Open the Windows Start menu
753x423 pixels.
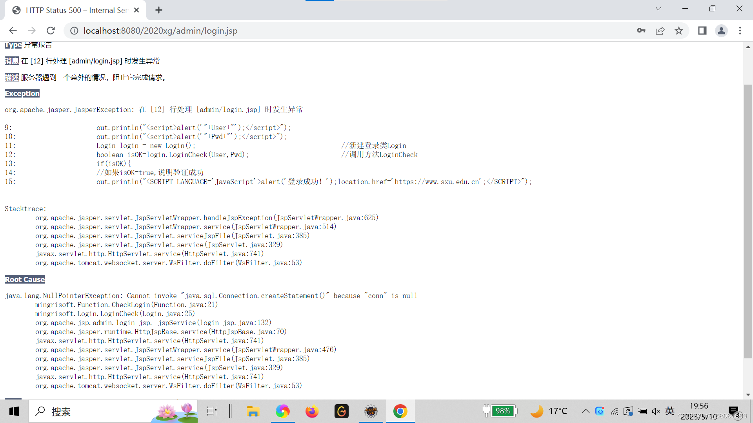pyautogui.click(x=14, y=411)
